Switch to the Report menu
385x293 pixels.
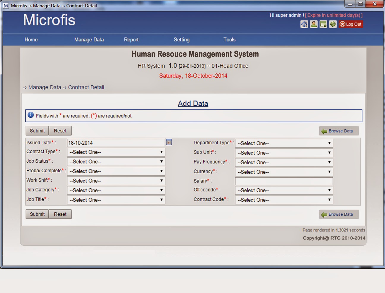[x=131, y=40]
